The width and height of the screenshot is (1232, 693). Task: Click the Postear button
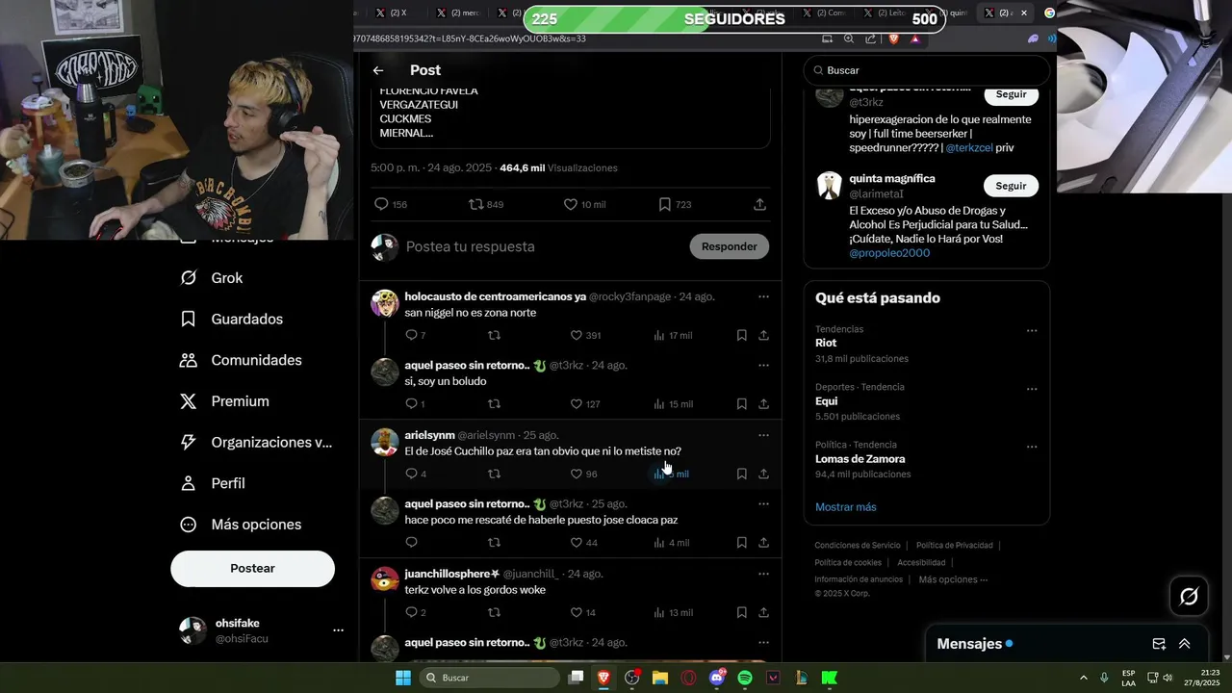pyautogui.click(x=252, y=569)
